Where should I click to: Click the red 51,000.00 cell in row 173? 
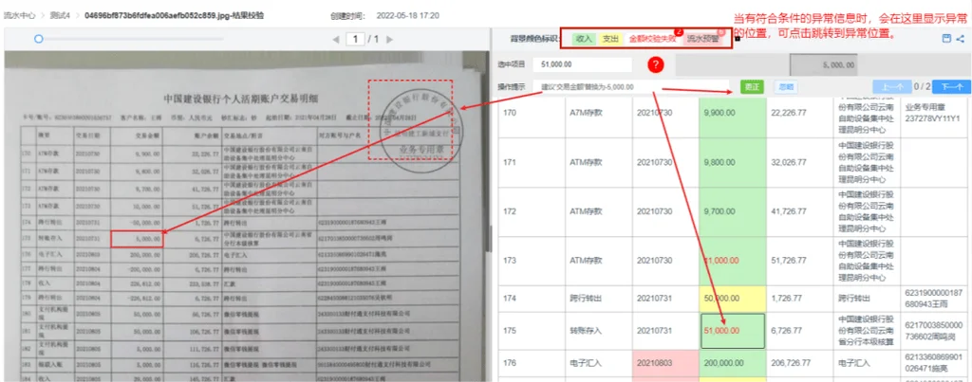click(732, 261)
